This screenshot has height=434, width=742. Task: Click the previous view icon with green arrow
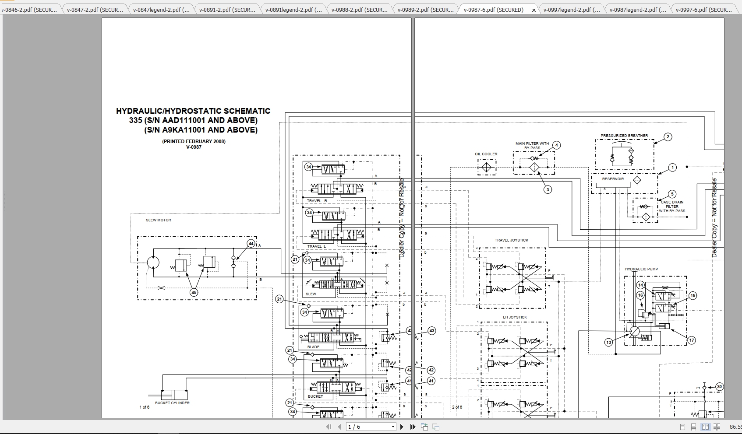[424, 427]
